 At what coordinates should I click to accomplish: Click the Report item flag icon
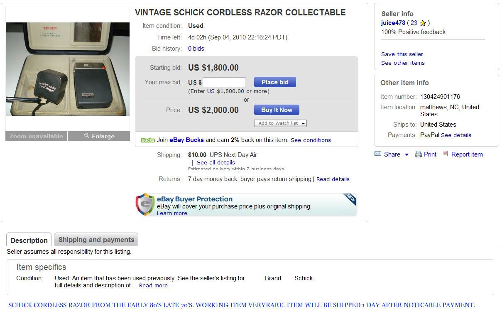point(446,154)
